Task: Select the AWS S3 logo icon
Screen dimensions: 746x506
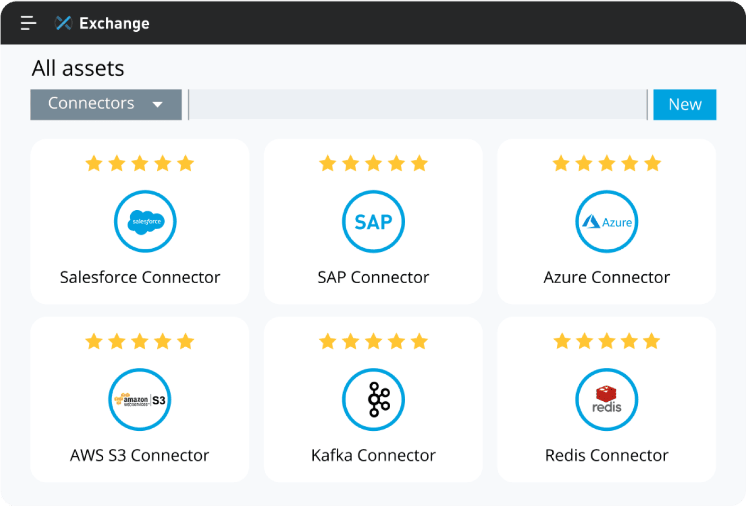Action: tap(140, 400)
